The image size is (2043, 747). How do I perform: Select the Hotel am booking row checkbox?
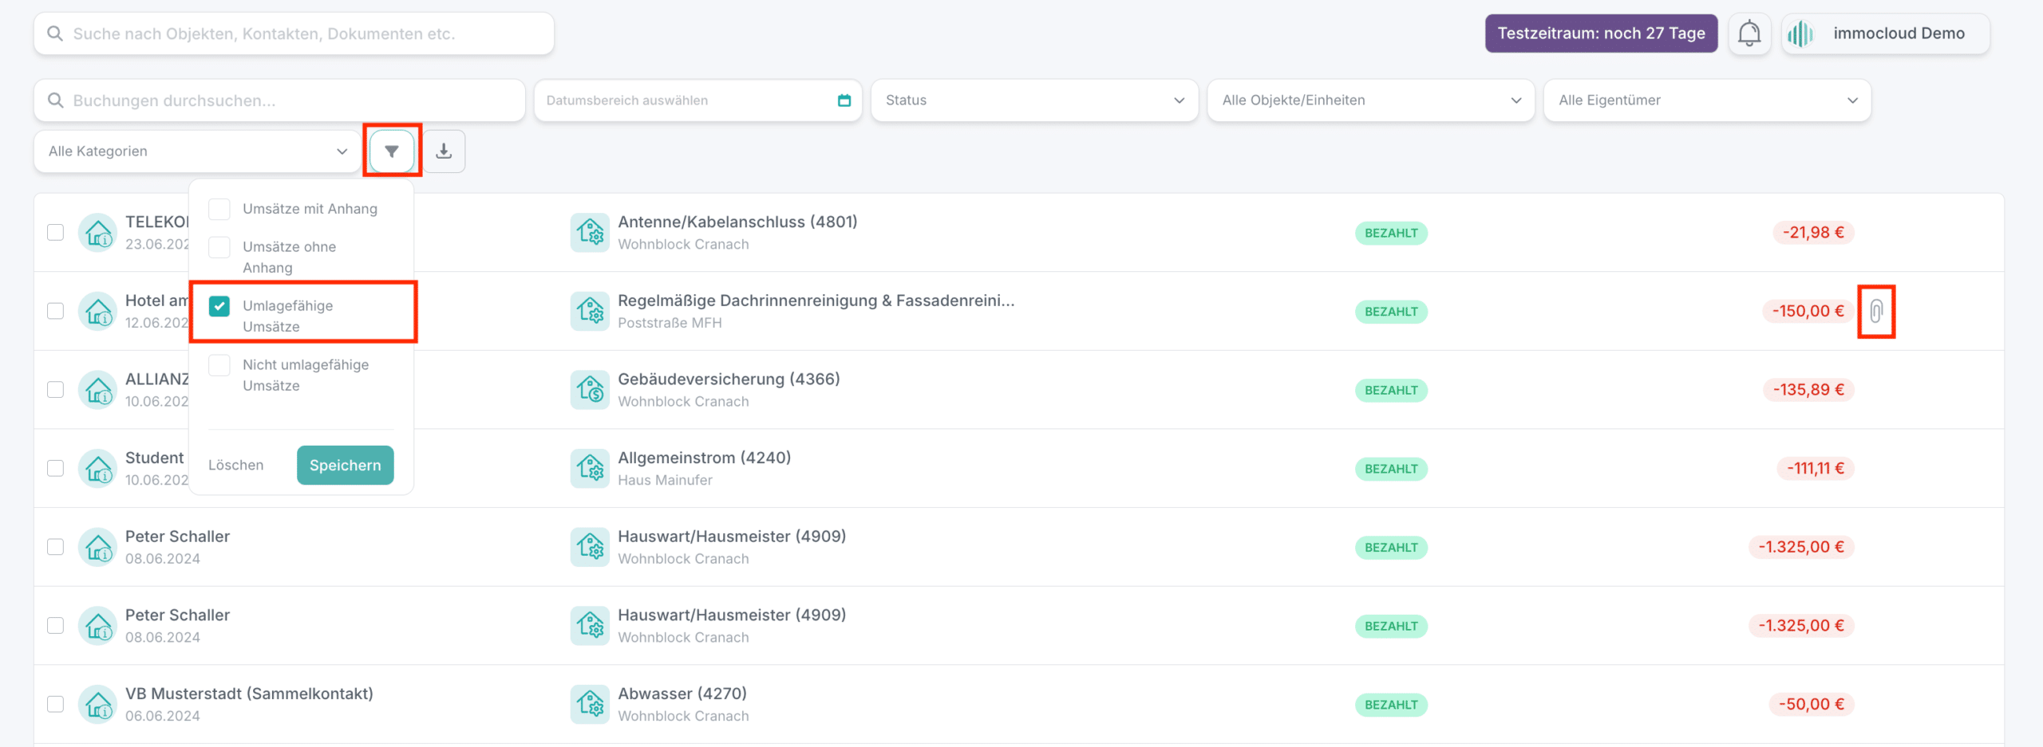click(x=55, y=311)
